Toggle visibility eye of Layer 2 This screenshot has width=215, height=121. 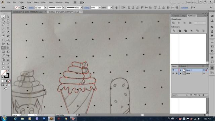(173, 70)
